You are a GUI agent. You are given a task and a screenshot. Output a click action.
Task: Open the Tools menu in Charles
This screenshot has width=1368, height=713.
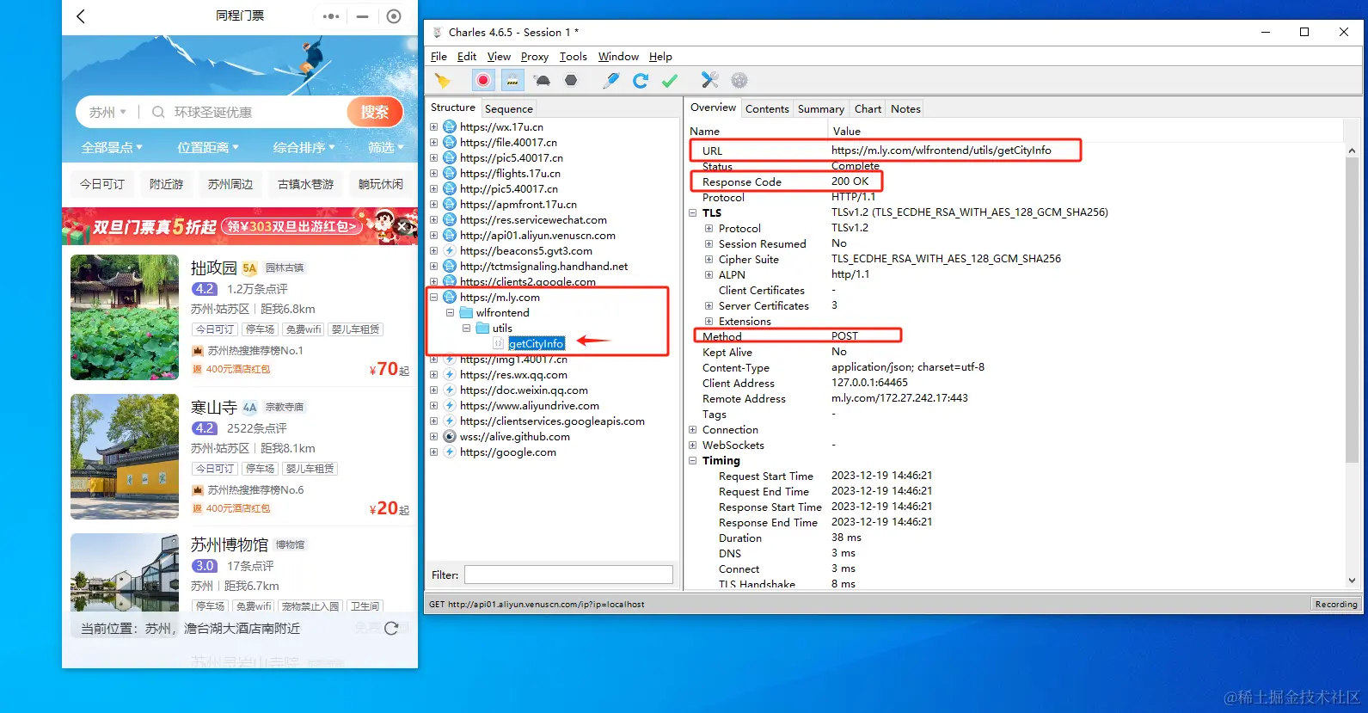574,57
